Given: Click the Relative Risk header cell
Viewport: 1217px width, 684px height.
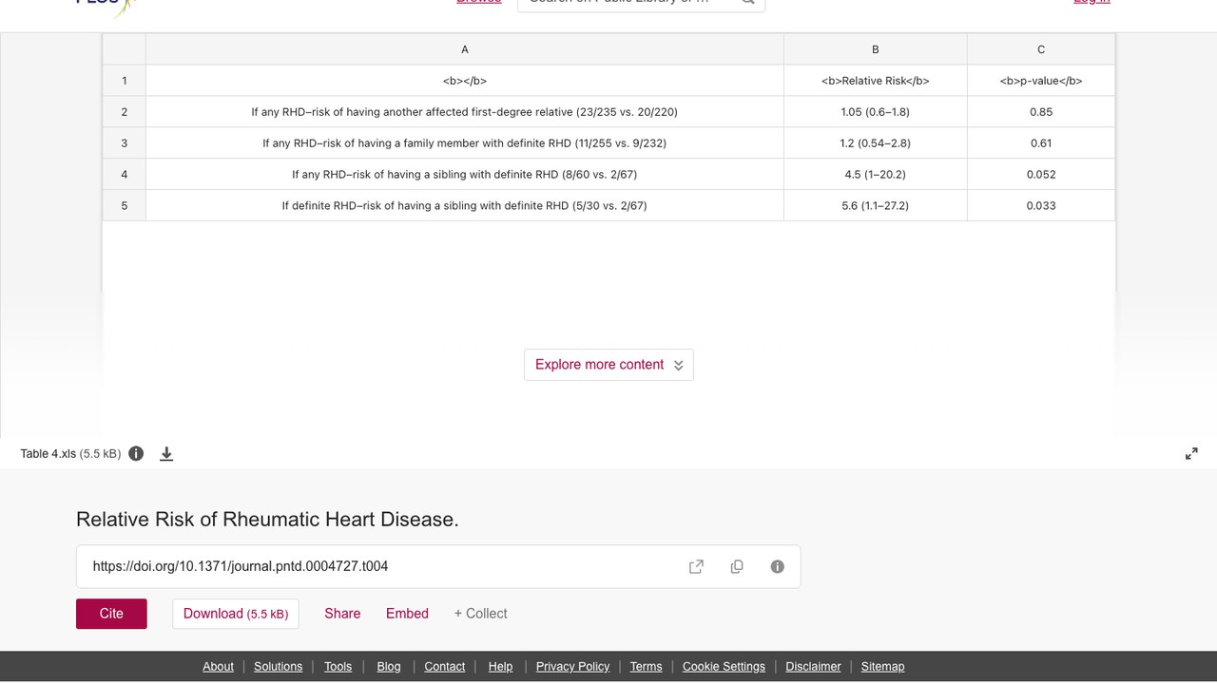Looking at the screenshot, I should 876,81.
